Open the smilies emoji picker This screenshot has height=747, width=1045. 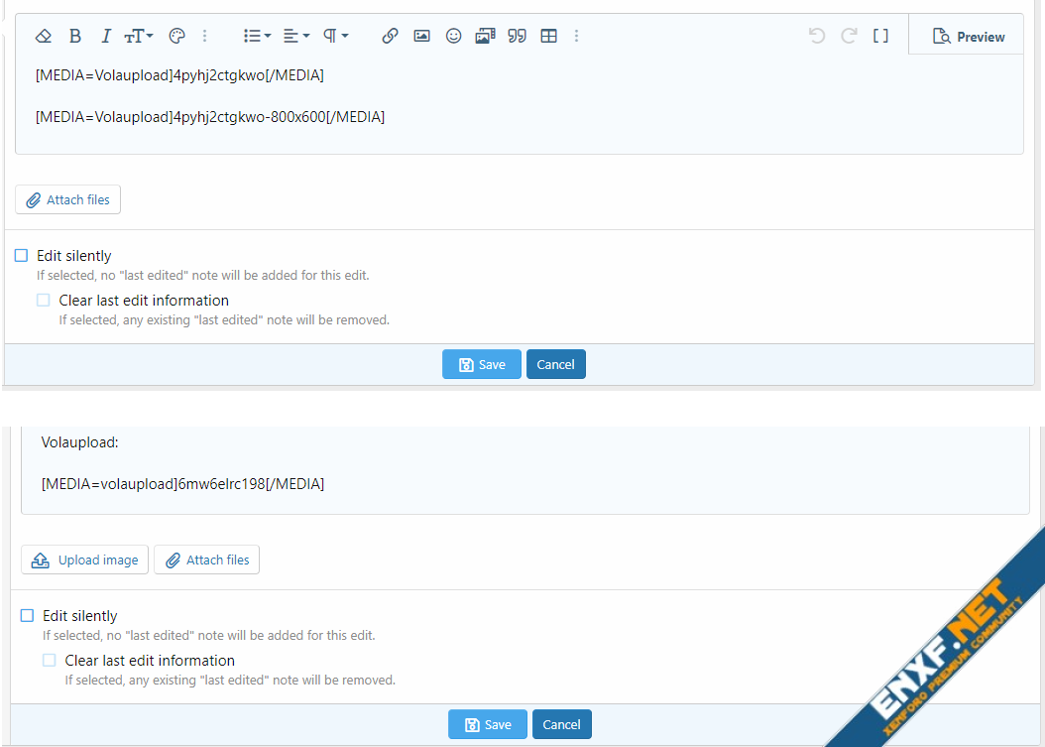453,36
